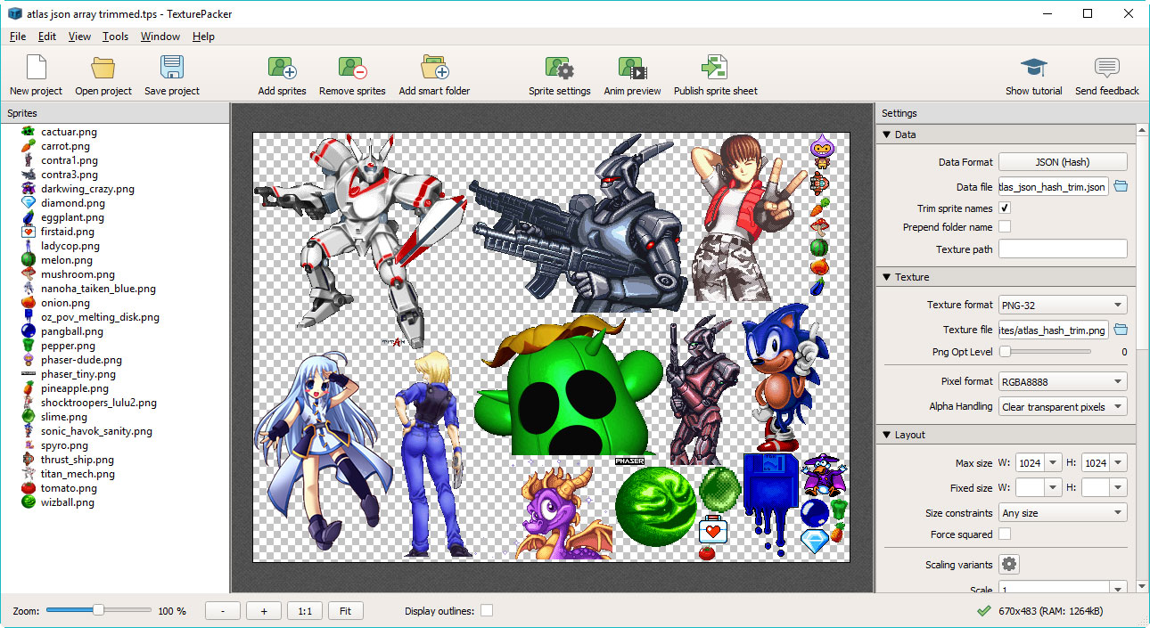1150x628 pixels.
Task: Open the Texture format dropdown
Action: click(x=1062, y=305)
